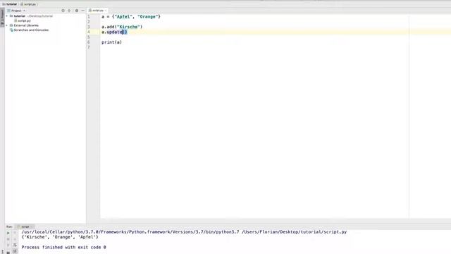
Task: Click the Run tool window label
Action: pos(9,226)
